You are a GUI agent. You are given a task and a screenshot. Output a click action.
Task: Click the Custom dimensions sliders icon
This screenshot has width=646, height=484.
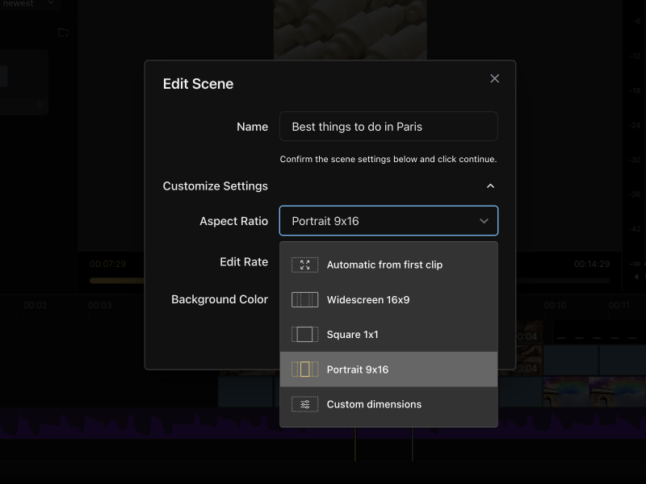304,404
